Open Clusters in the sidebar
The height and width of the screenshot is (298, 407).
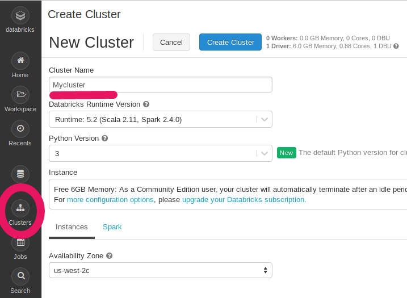coord(20,208)
